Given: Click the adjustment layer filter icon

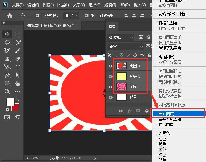Looking at the screenshot, I should coord(149,37).
